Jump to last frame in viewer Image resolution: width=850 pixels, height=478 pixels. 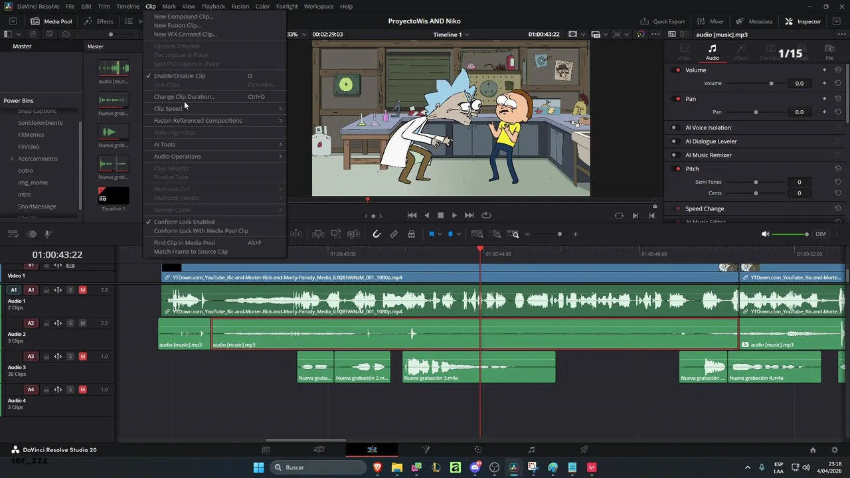(x=469, y=215)
